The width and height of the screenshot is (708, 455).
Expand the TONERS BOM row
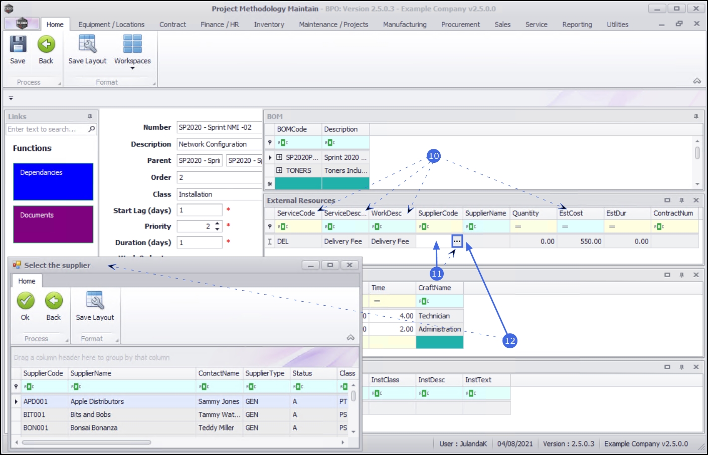point(279,170)
